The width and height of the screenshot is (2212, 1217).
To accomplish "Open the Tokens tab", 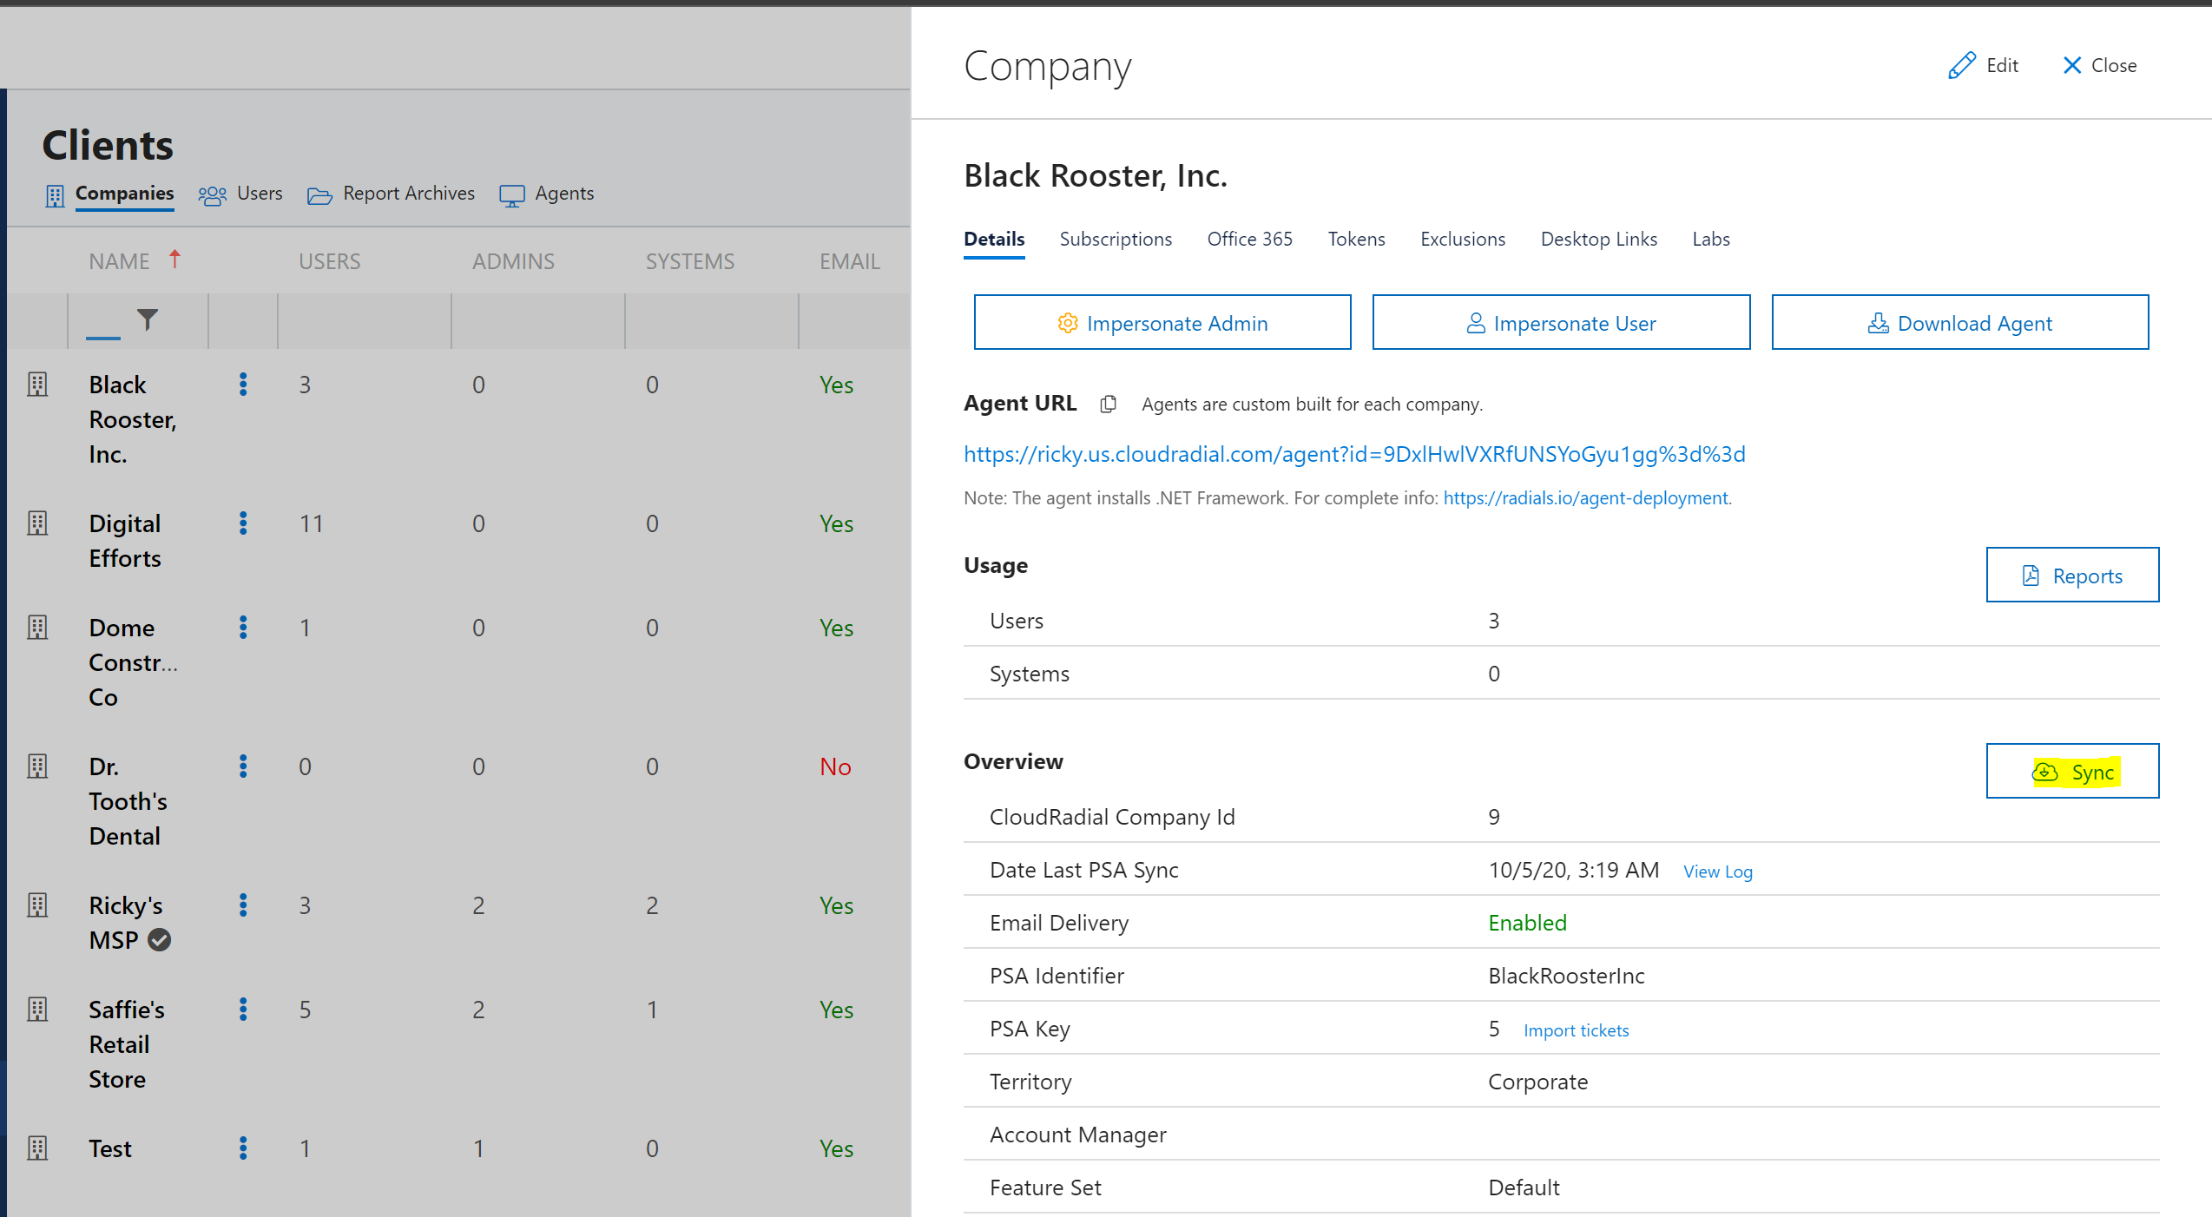I will point(1356,240).
